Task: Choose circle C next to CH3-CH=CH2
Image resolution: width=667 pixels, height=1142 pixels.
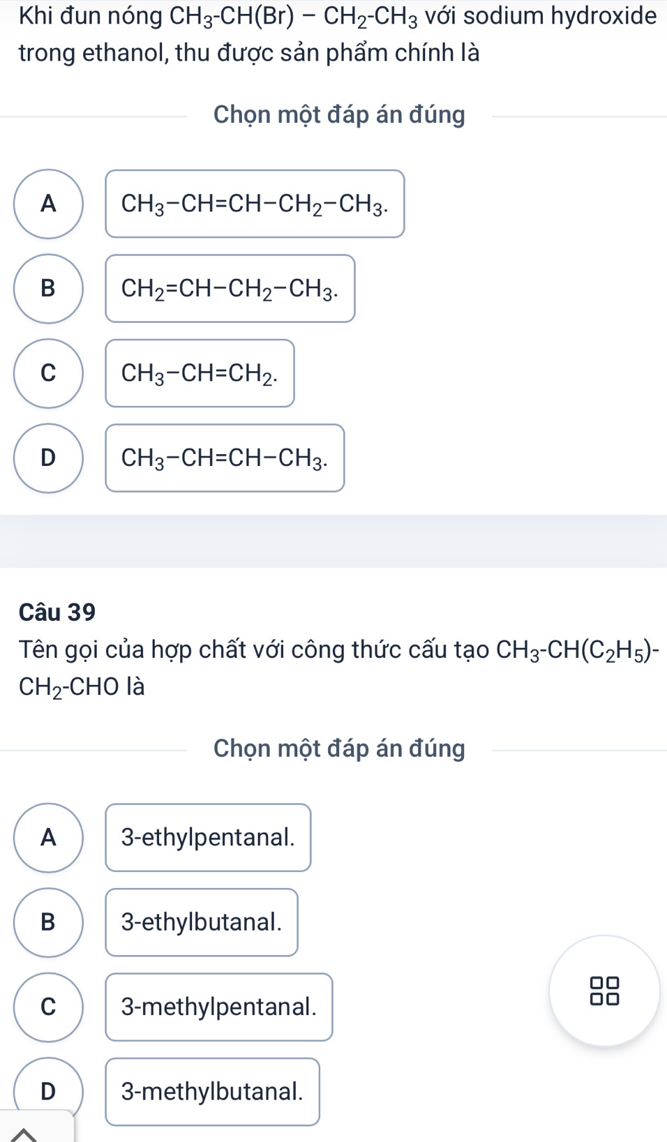Action: [48, 373]
